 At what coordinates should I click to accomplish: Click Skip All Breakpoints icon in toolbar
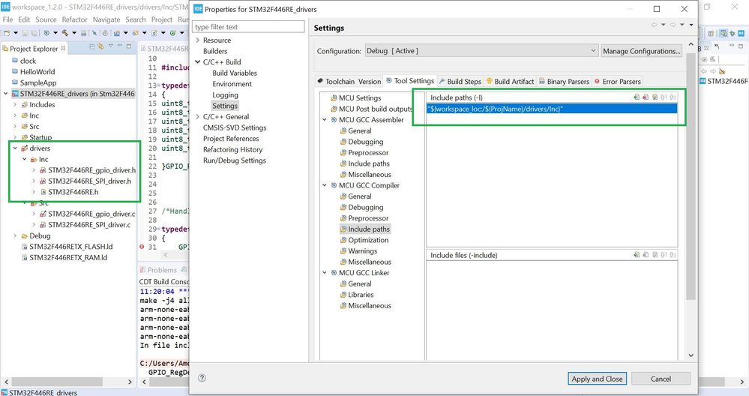pos(94,33)
